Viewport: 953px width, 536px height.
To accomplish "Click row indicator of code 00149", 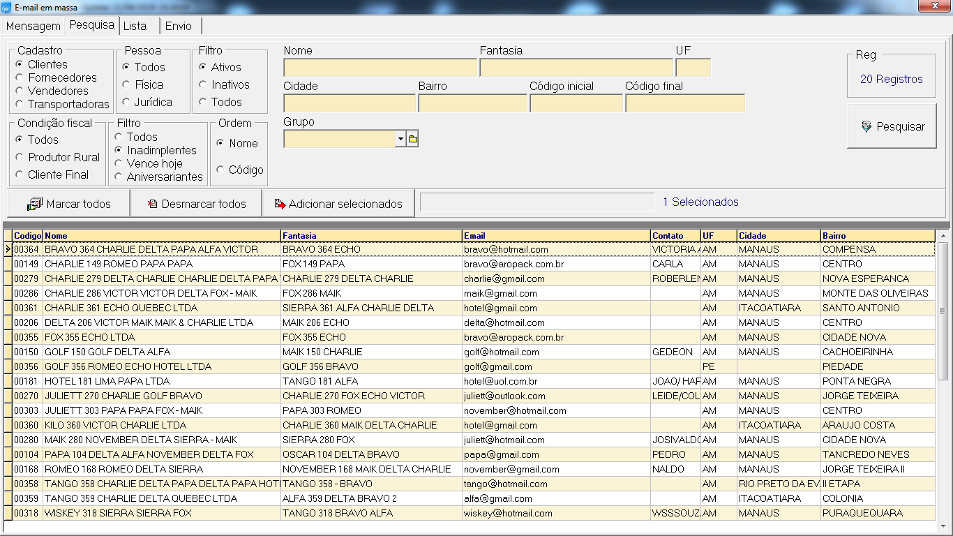I will pyautogui.click(x=8, y=264).
